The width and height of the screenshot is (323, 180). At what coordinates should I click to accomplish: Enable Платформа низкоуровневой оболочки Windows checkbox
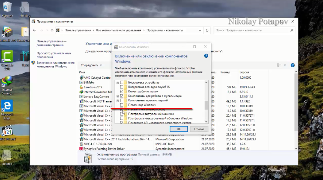pos(122,118)
